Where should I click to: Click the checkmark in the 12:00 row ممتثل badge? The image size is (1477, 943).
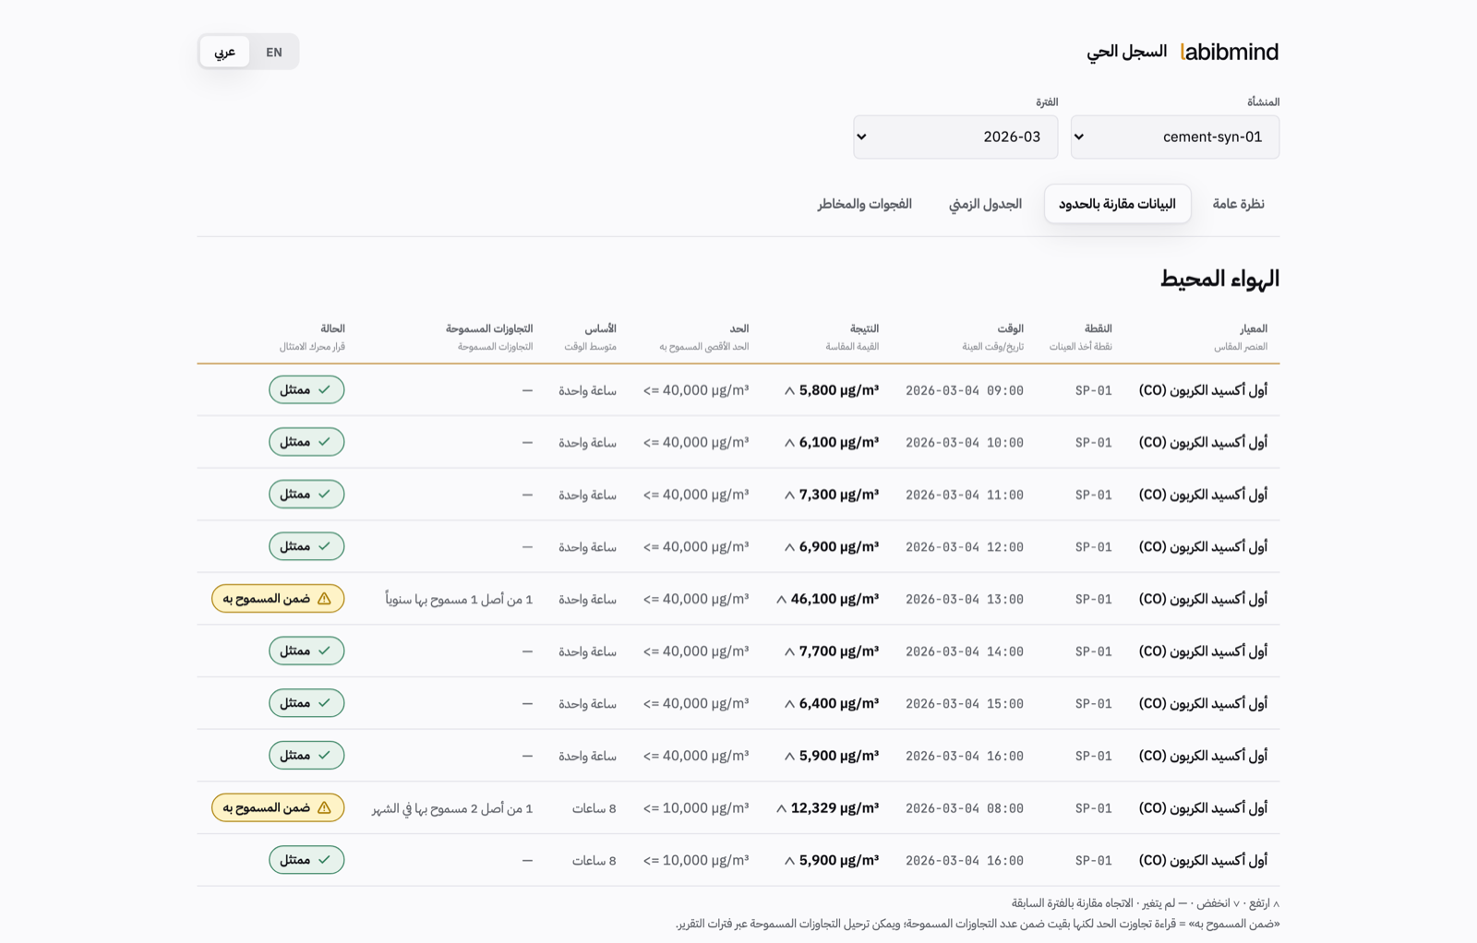(324, 546)
